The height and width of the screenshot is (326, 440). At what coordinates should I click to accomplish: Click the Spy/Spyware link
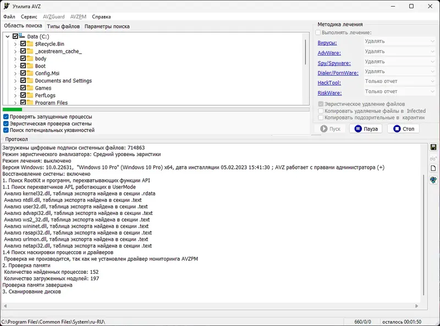tap(334, 63)
